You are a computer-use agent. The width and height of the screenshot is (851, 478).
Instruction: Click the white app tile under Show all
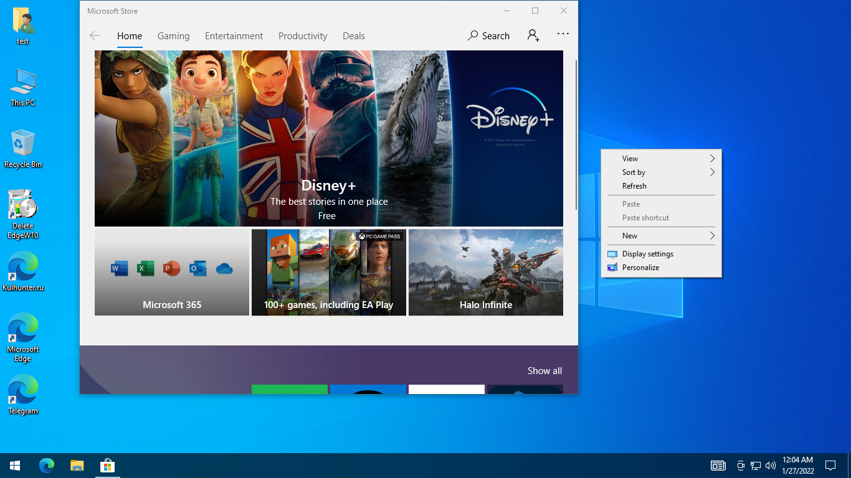click(447, 390)
